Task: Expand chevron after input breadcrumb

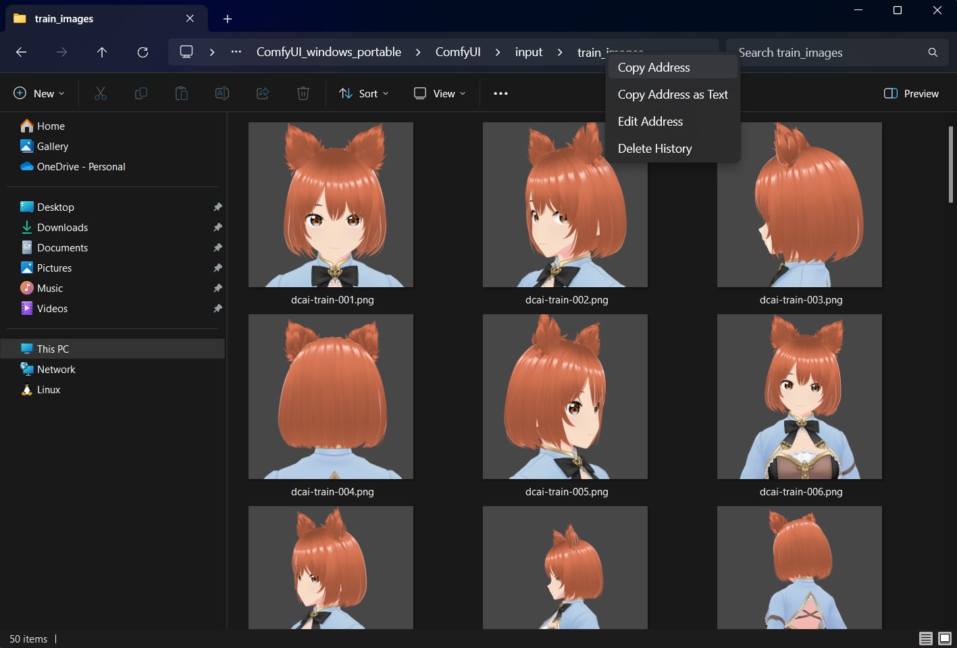Action: 560,52
